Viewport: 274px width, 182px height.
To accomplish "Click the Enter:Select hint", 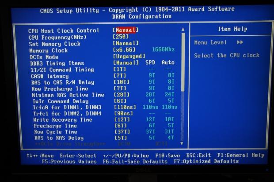I will [x=78, y=156].
